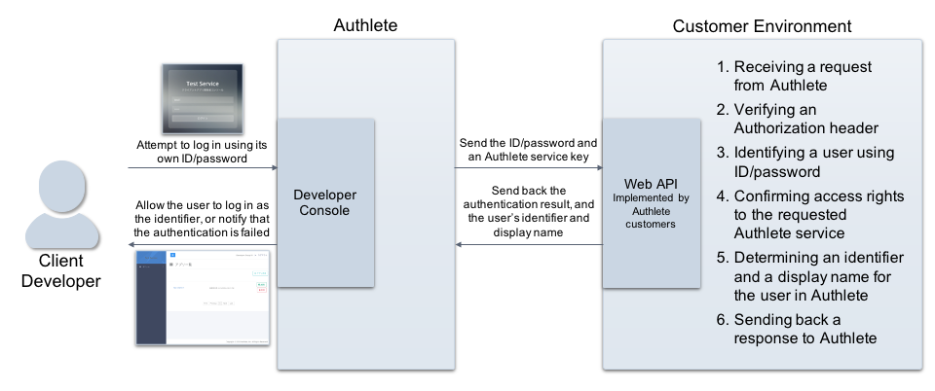The image size is (935, 391).
Task: Click "Send back the authentication result" text
Action: coord(528,211)
